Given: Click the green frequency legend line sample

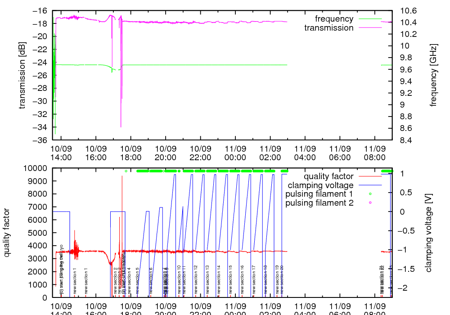Looking at the screenshot, I should [x=369, y=19].
